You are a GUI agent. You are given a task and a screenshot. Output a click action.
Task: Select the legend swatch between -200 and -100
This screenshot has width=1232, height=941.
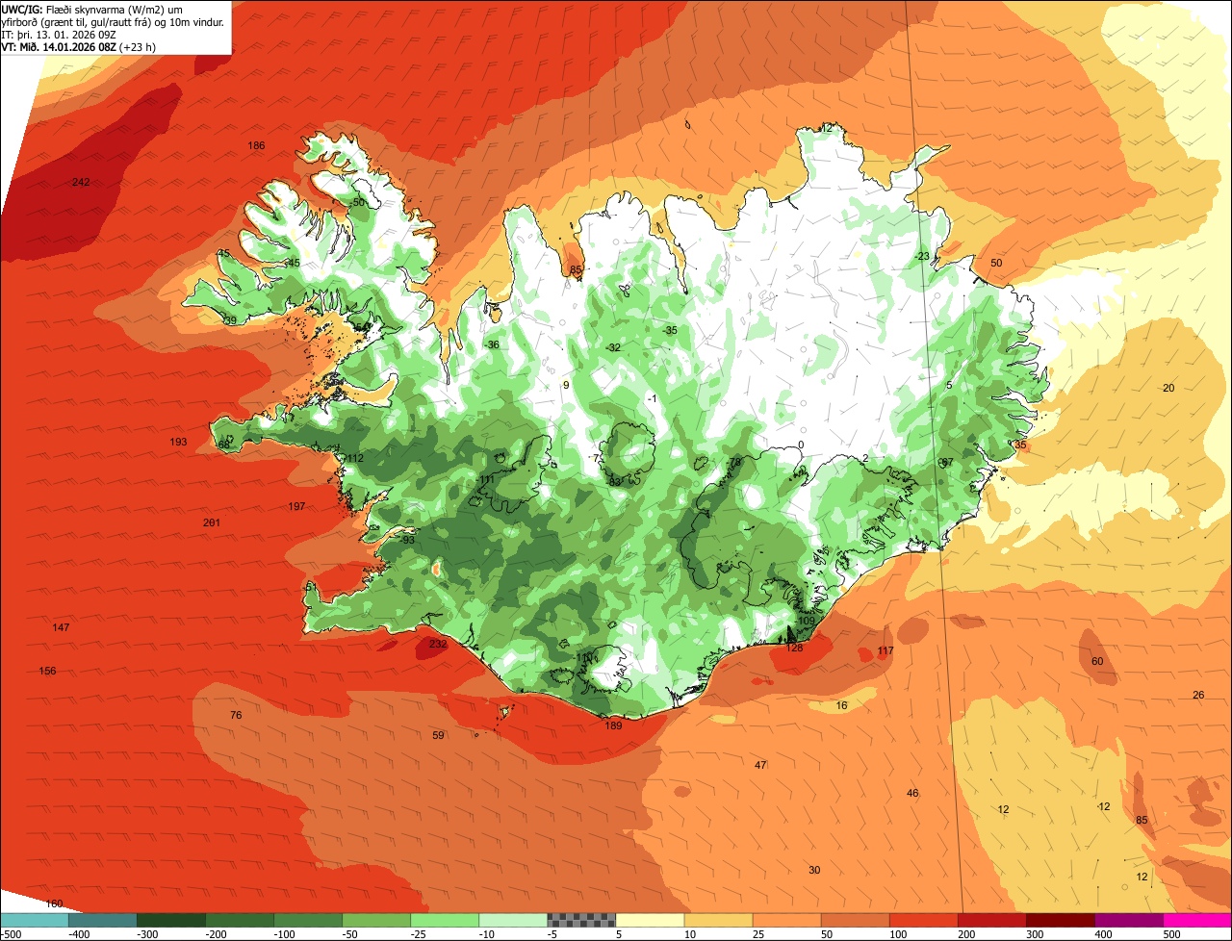tap(239, 920)
